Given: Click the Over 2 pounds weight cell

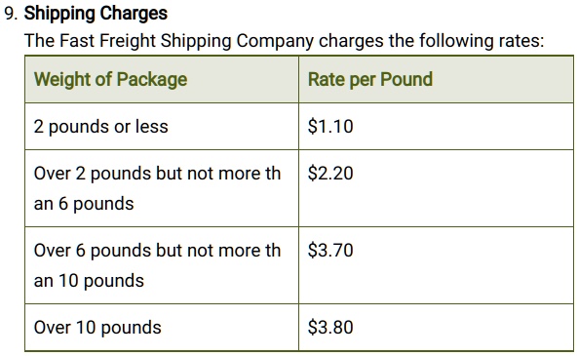Looking at the screenshot, I should point(162,188).
